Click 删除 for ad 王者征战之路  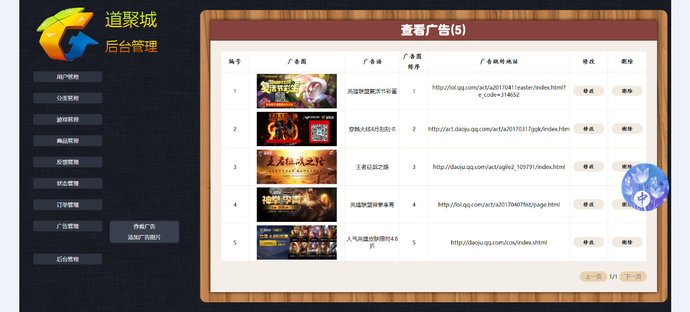pos(627,166)
